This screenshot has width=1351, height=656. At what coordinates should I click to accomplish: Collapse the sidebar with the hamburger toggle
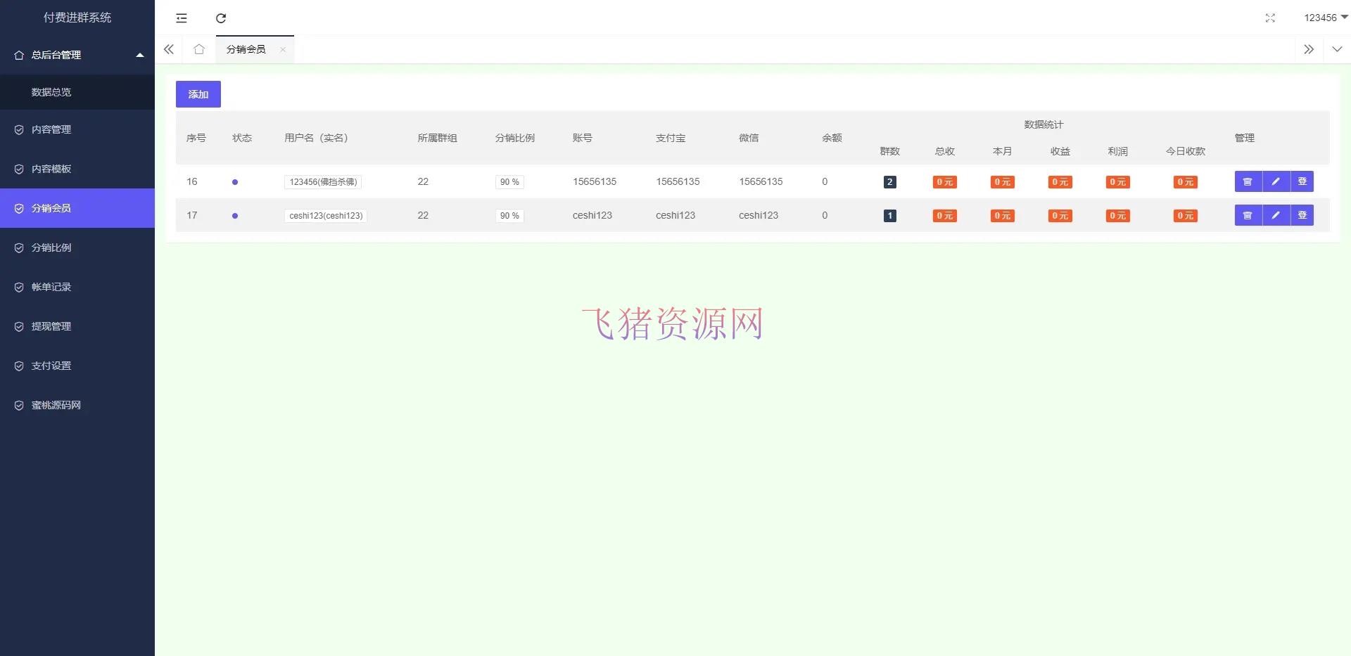[x=182, y=18]
